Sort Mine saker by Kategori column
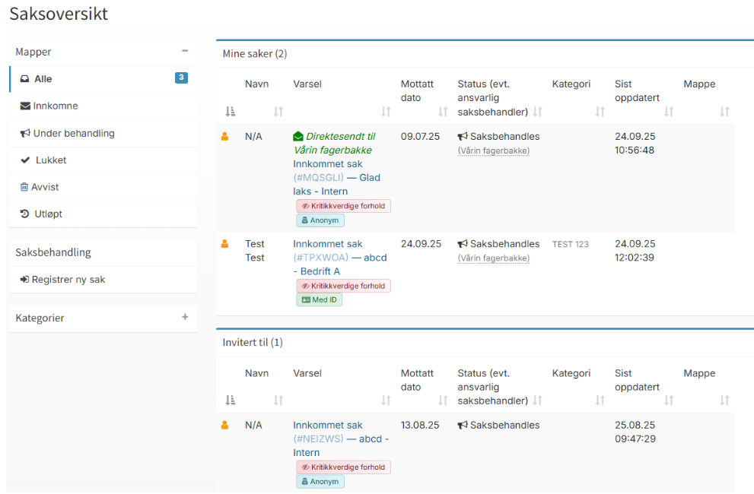754x494 pixels. click(x=600, y=112)
